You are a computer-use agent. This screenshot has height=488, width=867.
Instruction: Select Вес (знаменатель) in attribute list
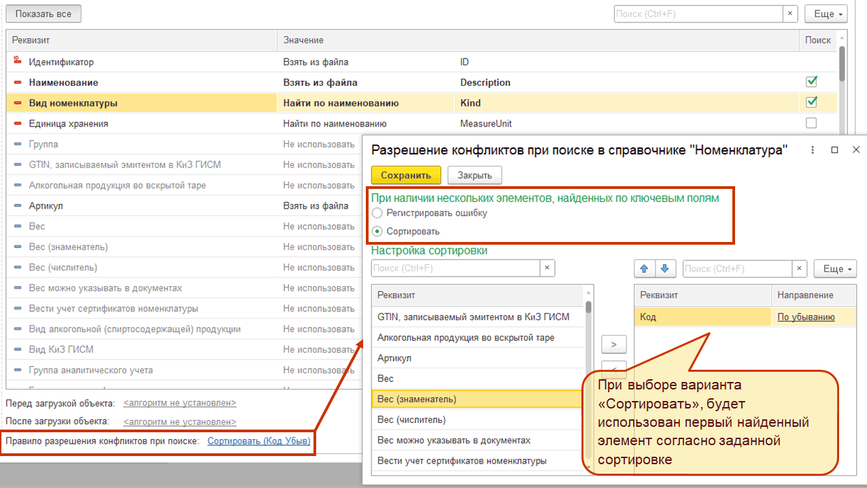coord(477,399)
